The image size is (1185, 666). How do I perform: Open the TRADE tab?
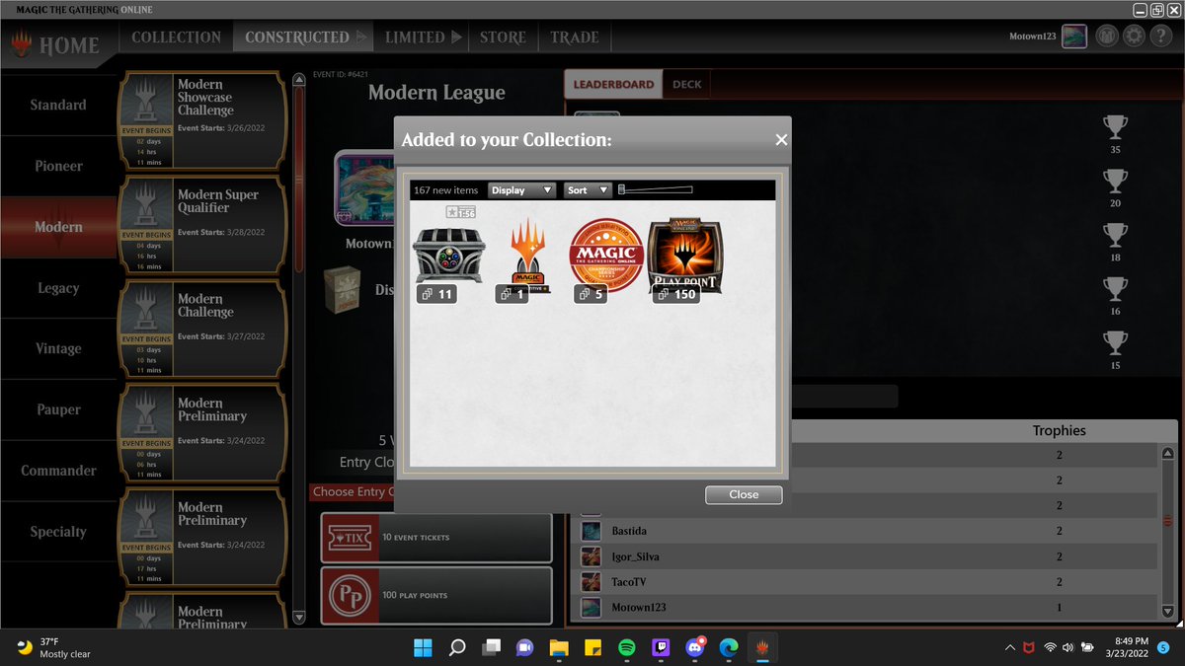(575, 37)
